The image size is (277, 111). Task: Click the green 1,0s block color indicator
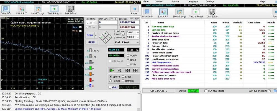[x=91, y=68]
